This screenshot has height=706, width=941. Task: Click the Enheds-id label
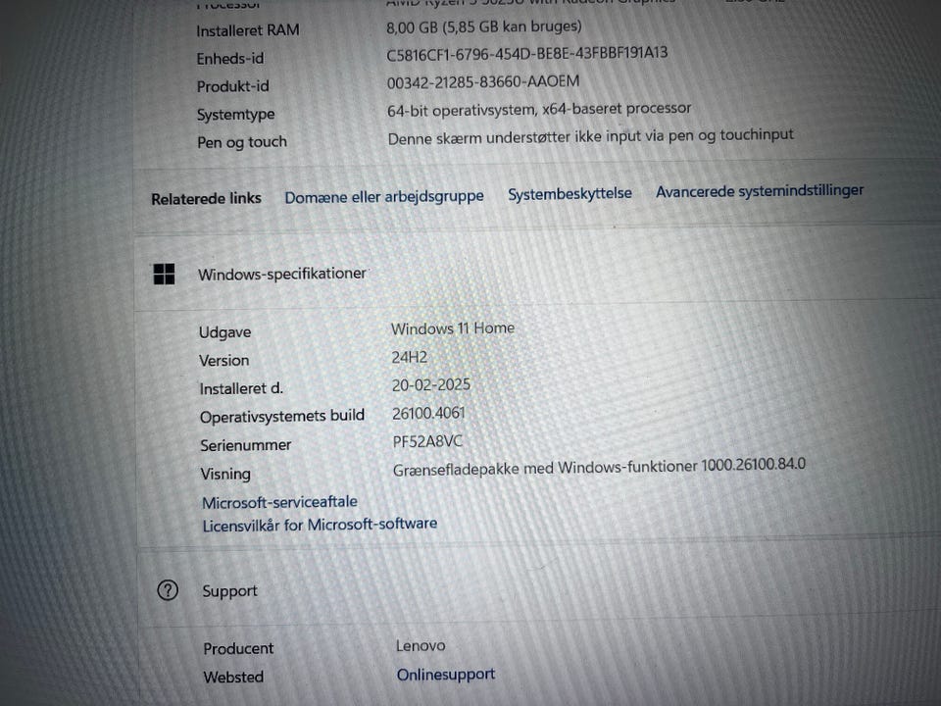coord(229,58)
